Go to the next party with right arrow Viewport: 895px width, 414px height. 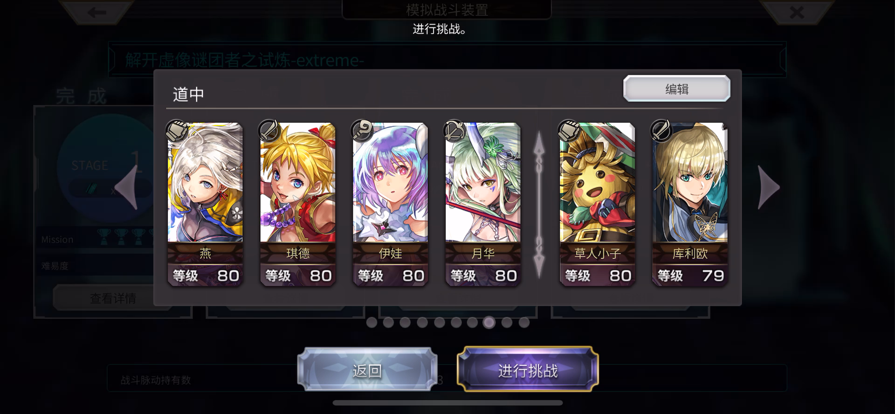point(769,188)
